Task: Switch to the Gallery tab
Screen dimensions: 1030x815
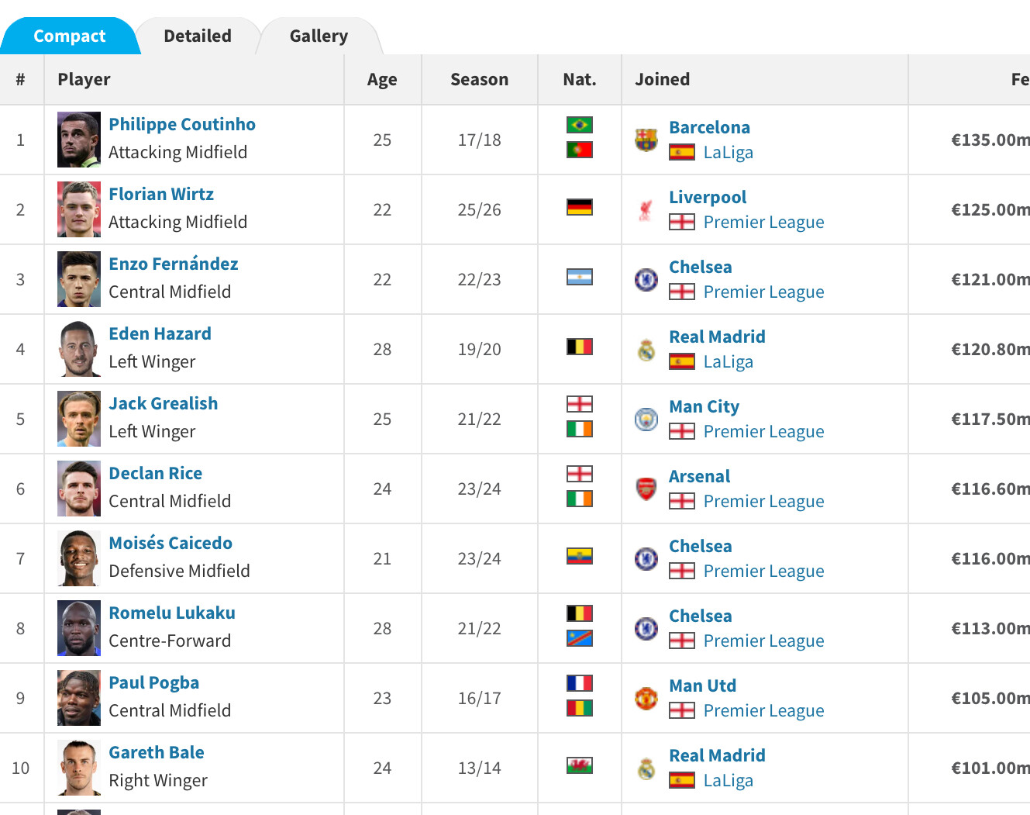Action: pyautogui.click(x=319, y=36)
